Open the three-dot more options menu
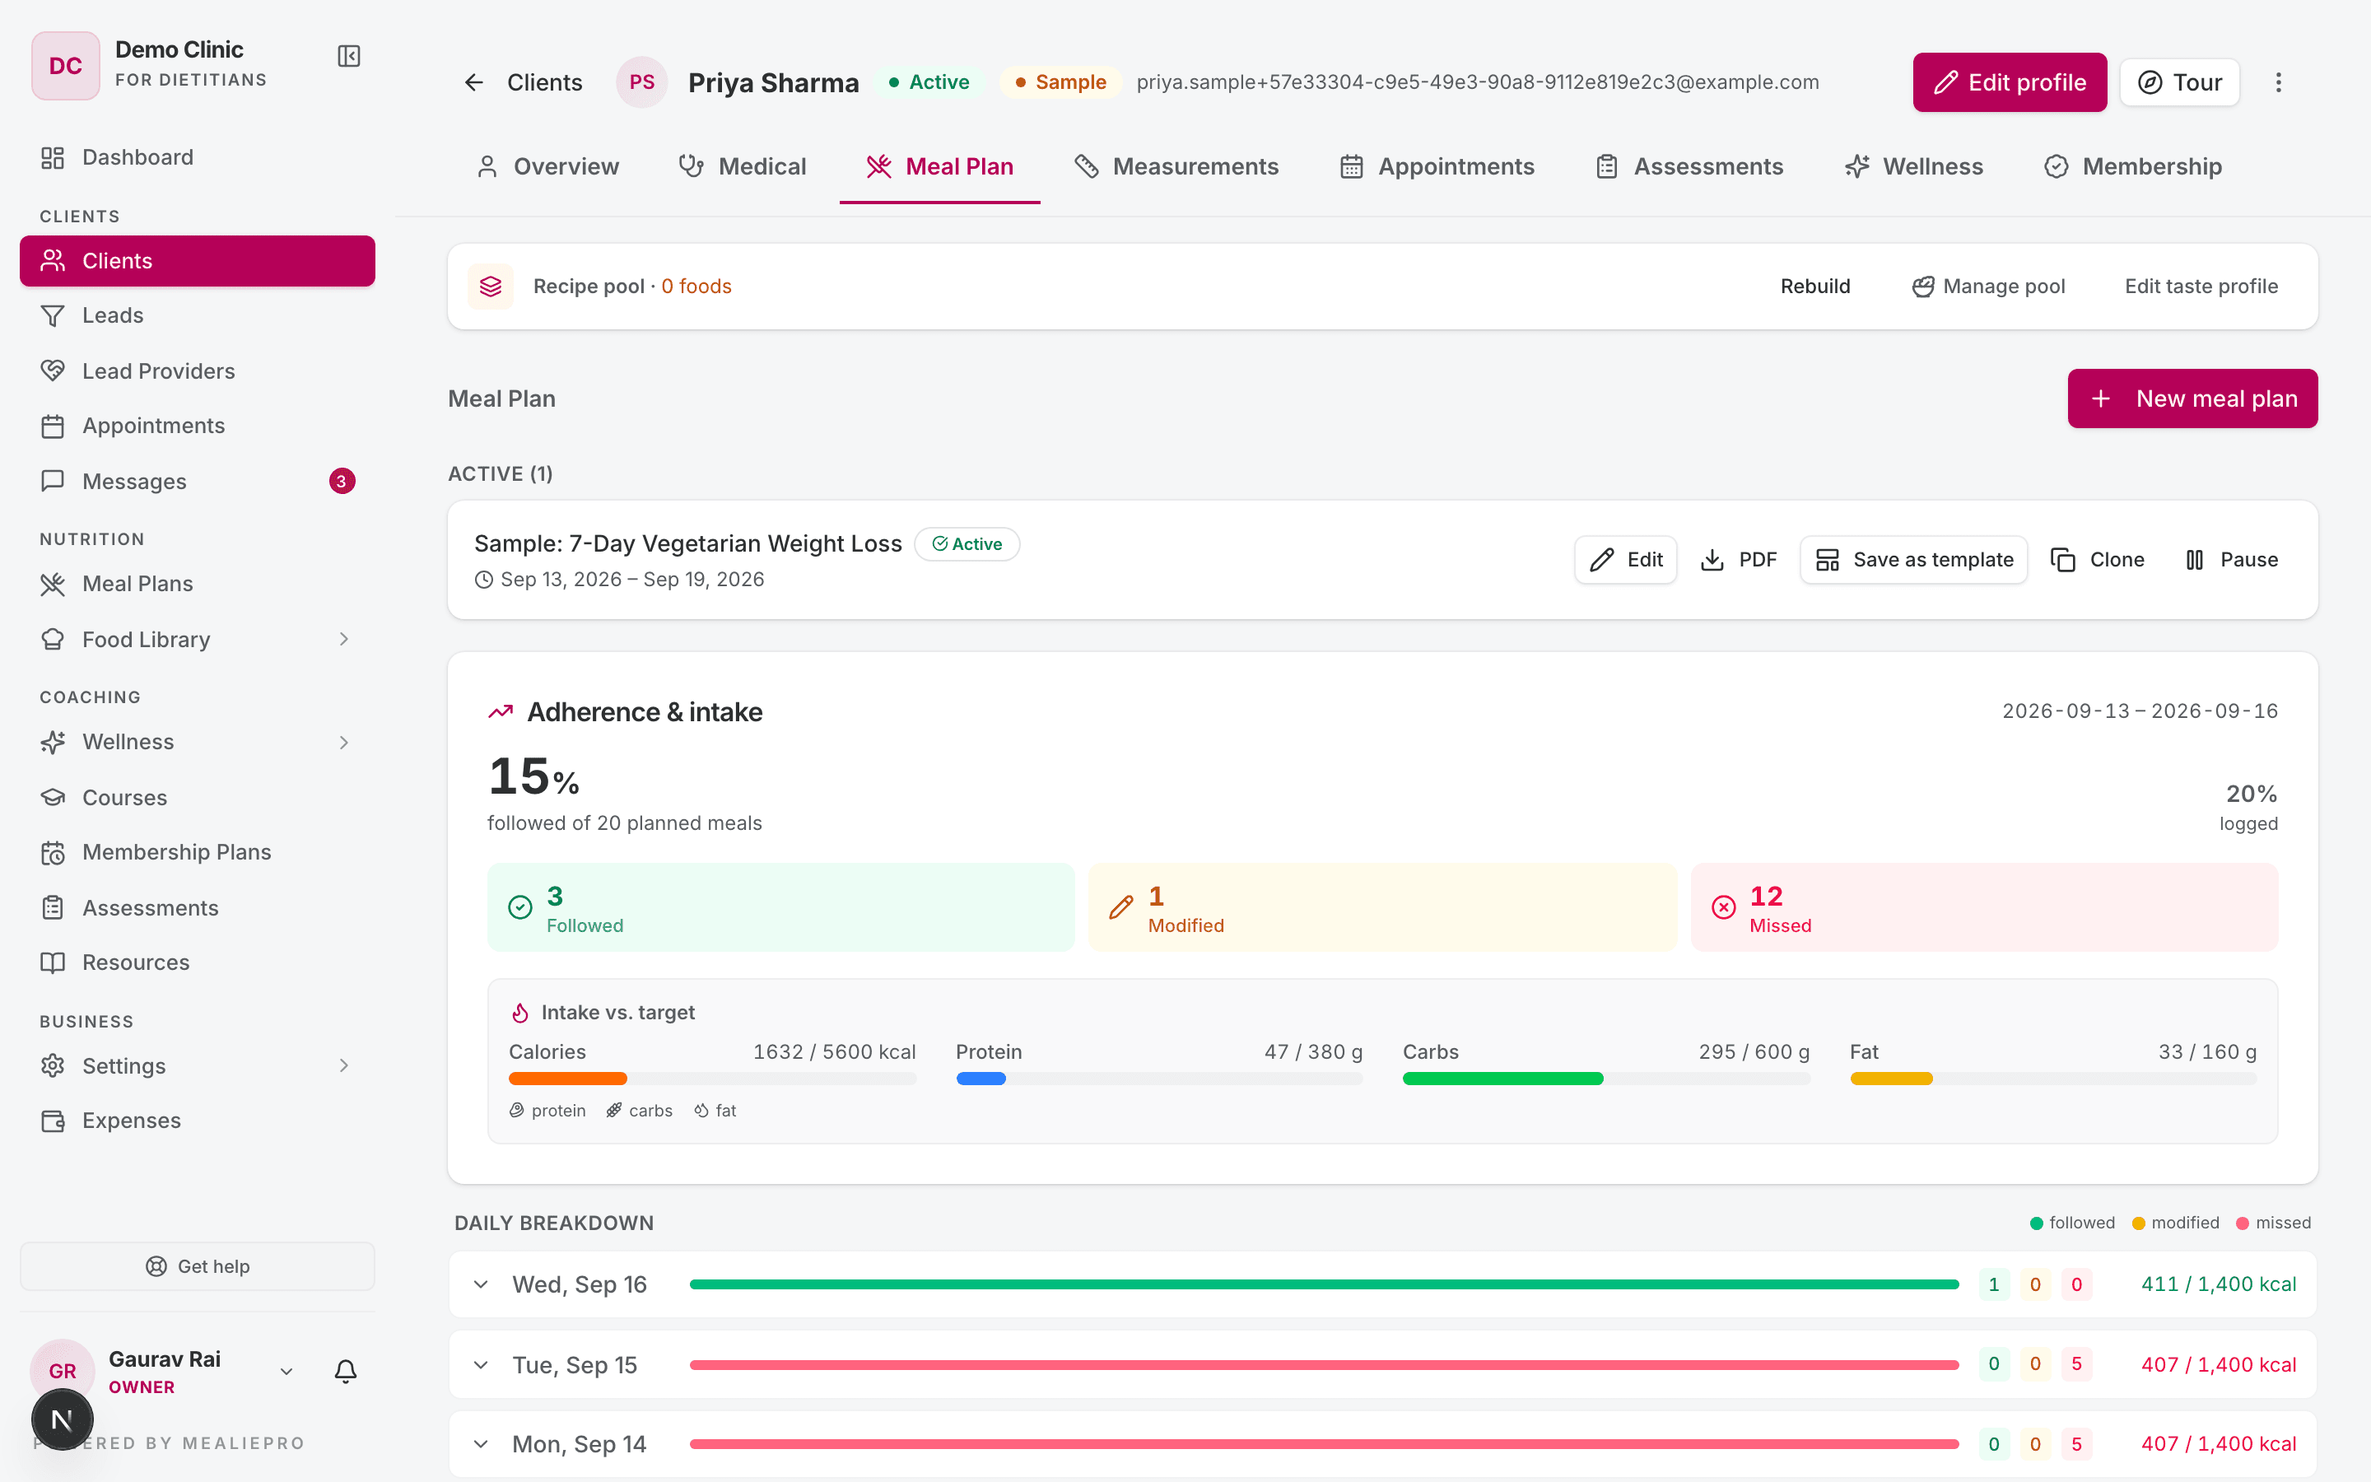 click(x=2278, y=82)
